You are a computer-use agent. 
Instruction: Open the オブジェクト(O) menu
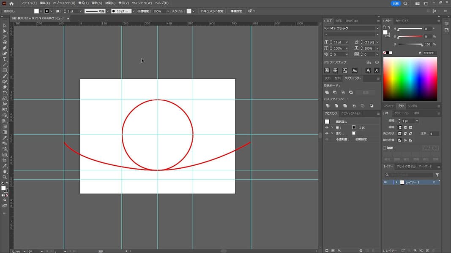pos(64,3)
